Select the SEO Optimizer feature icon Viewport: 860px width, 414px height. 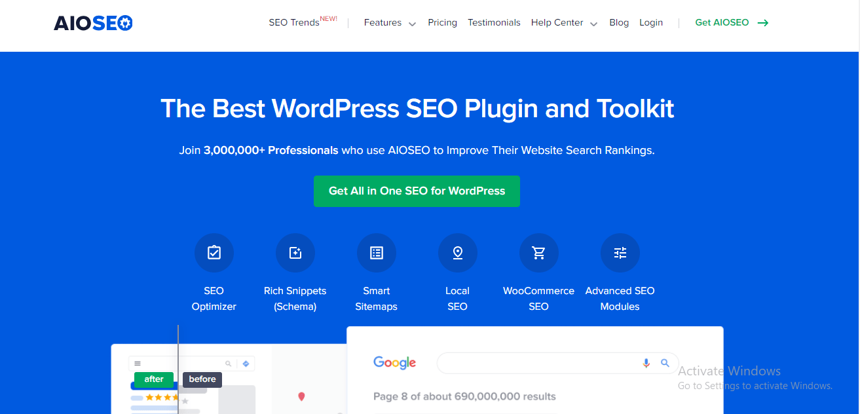point(214,252)
